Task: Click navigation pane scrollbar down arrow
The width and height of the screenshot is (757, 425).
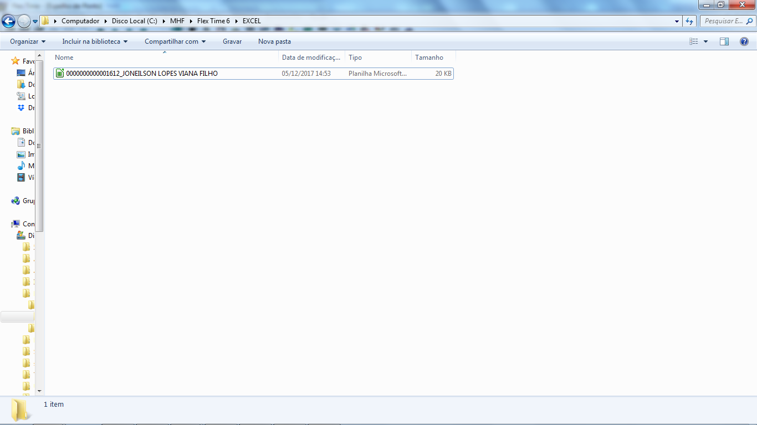Action: [39, 391]
